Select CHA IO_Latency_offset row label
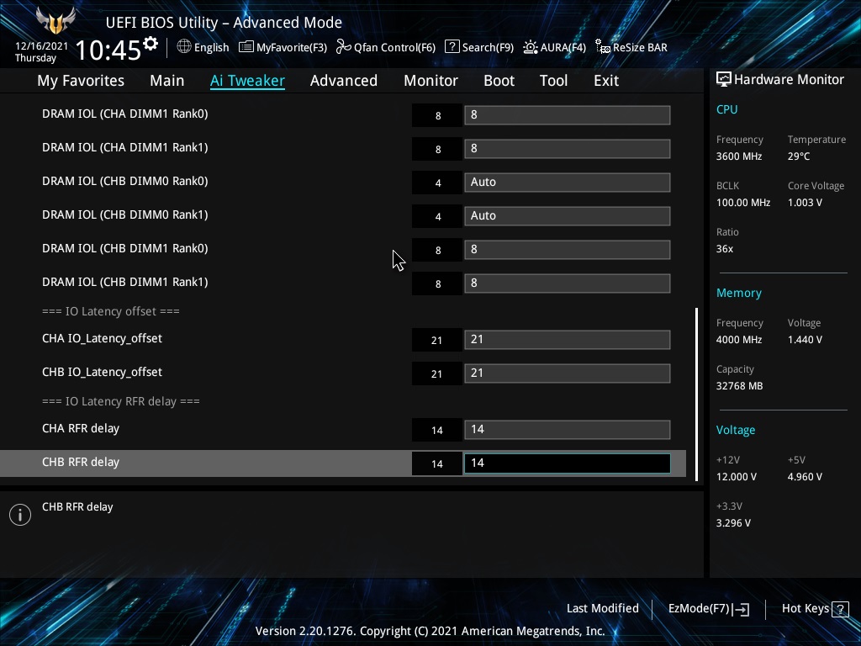 point(102,338)
